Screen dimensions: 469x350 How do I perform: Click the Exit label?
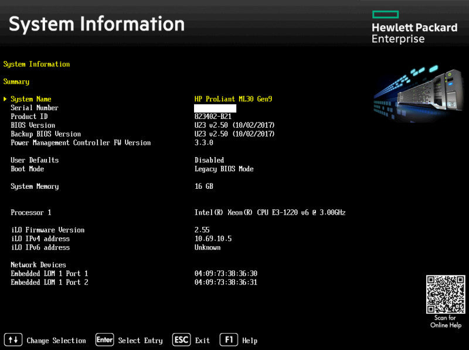tap(202, 341)
